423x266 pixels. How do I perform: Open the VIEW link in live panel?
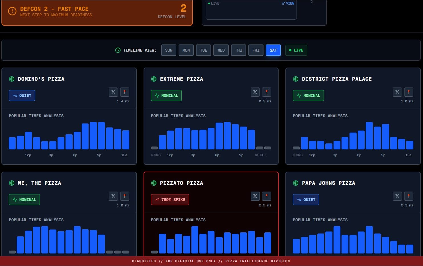click(x=288, y=3)
